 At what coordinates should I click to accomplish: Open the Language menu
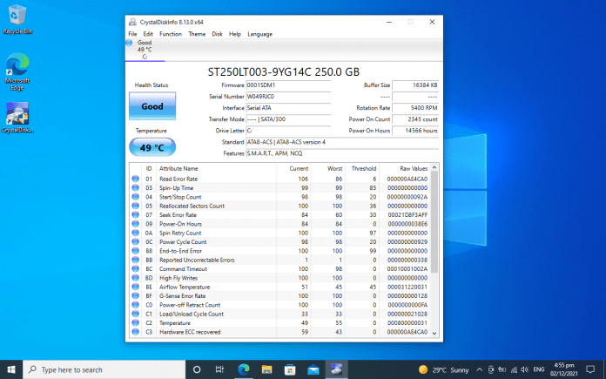tap(259, 34)
